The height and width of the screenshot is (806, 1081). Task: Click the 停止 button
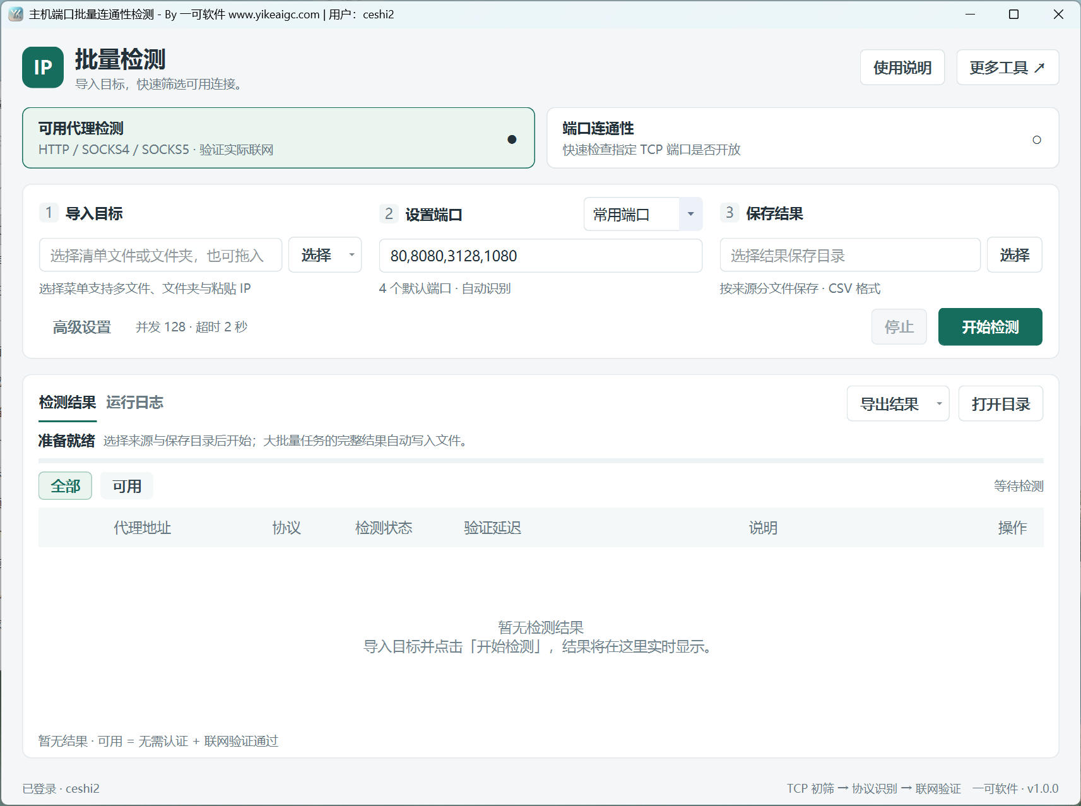click(x=899, y=327)
